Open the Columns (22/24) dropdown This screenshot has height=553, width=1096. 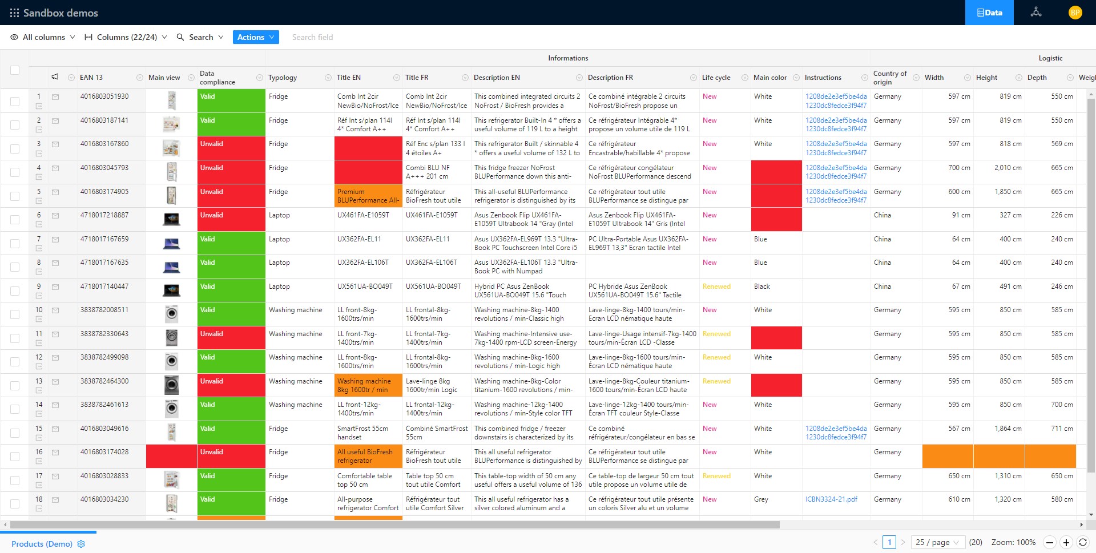pos(126,37)
